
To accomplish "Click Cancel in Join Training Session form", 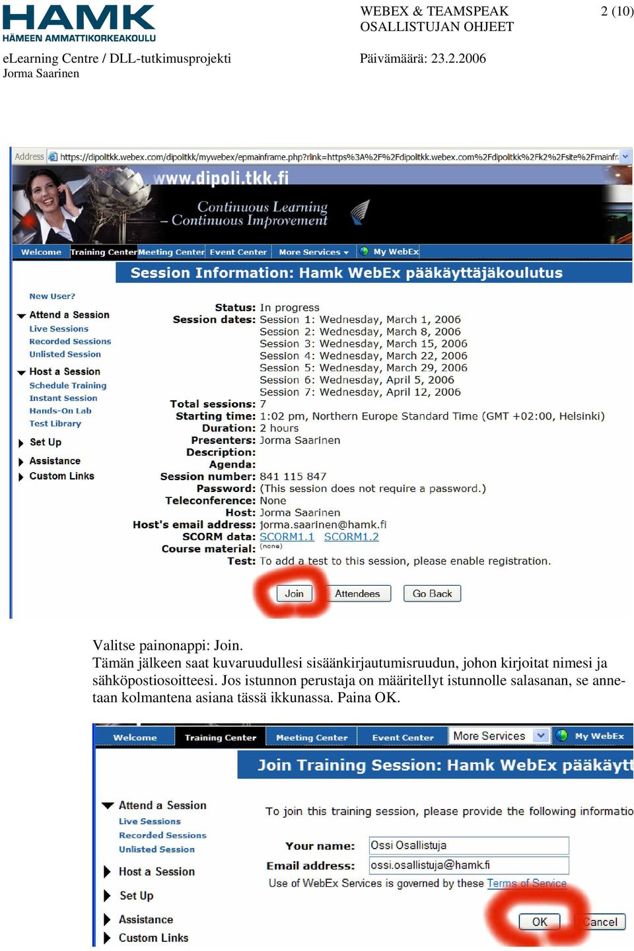I will point(600,922).
